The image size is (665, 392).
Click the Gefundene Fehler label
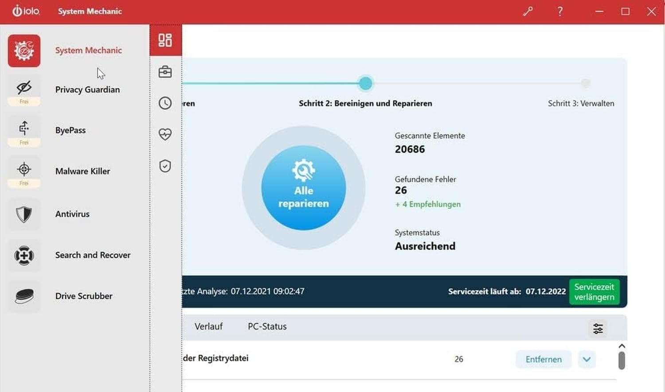(426, 179)
